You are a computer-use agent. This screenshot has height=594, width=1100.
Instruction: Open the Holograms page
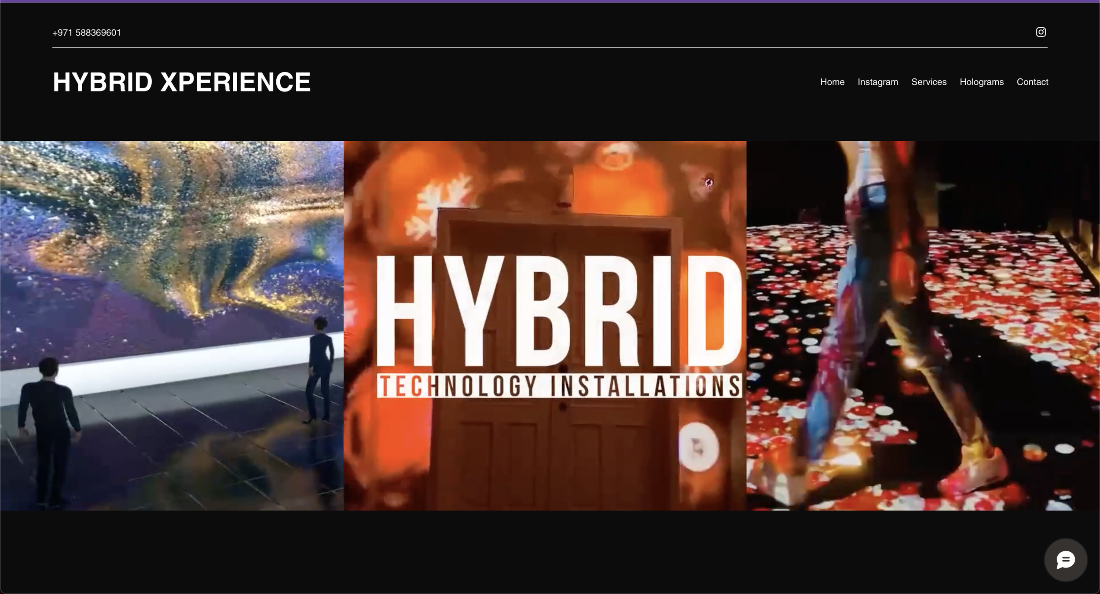[x=981, y=82]
